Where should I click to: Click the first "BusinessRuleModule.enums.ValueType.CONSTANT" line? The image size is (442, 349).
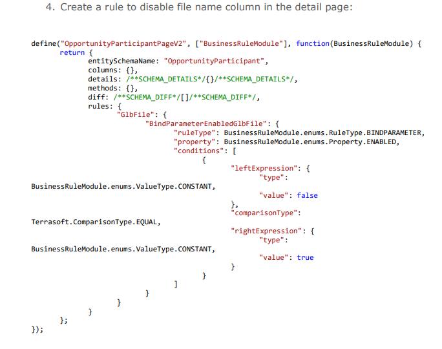[x=123, y=187]
